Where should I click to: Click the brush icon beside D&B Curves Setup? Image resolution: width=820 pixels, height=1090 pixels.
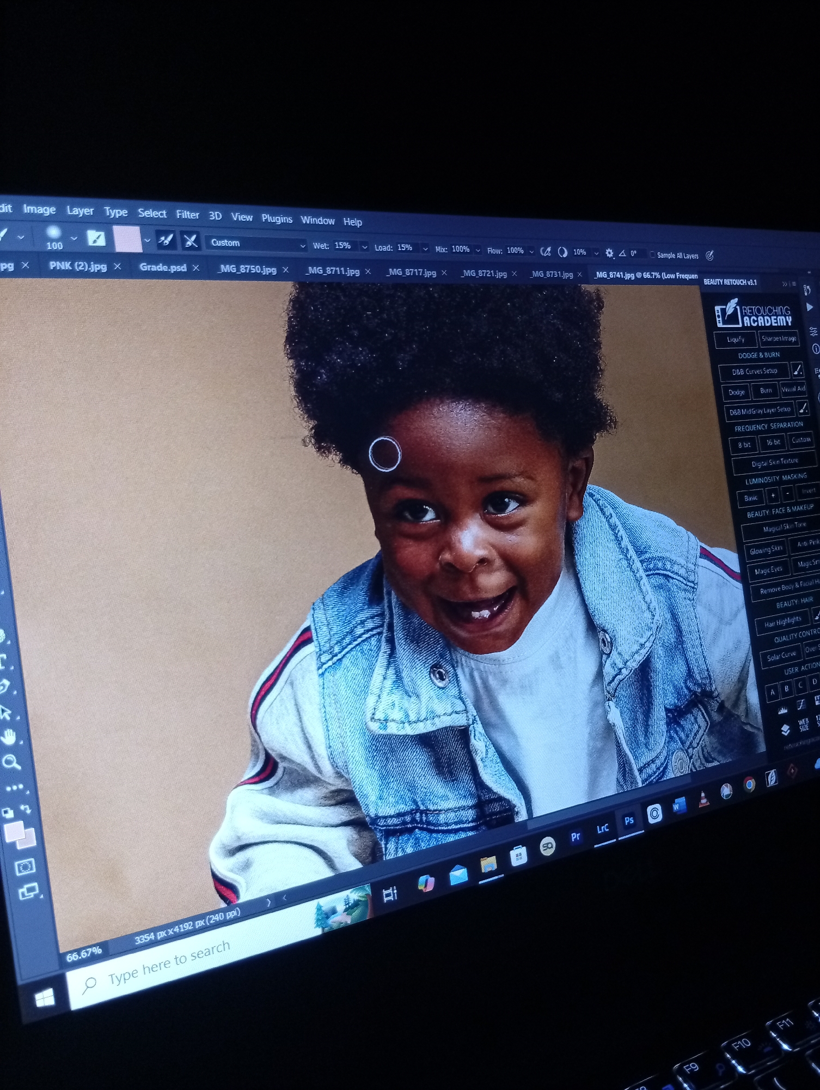click(797, 370)
